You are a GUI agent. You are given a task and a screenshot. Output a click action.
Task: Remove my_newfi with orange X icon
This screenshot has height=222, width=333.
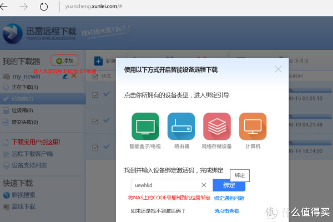point(74,75)
